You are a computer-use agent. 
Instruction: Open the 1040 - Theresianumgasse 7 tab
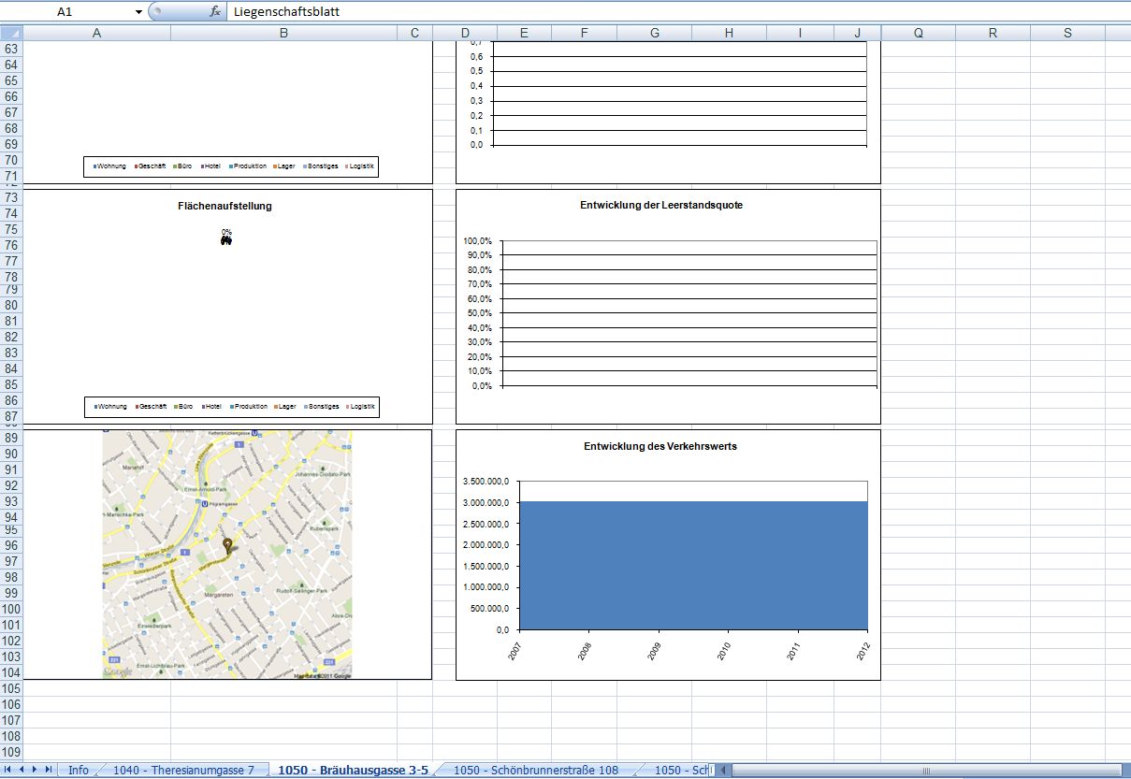(183, 770)
